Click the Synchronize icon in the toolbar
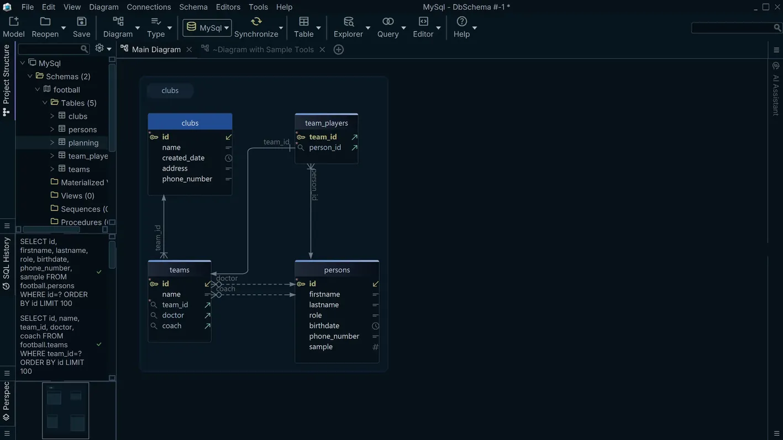 click(x=255, y=22)
